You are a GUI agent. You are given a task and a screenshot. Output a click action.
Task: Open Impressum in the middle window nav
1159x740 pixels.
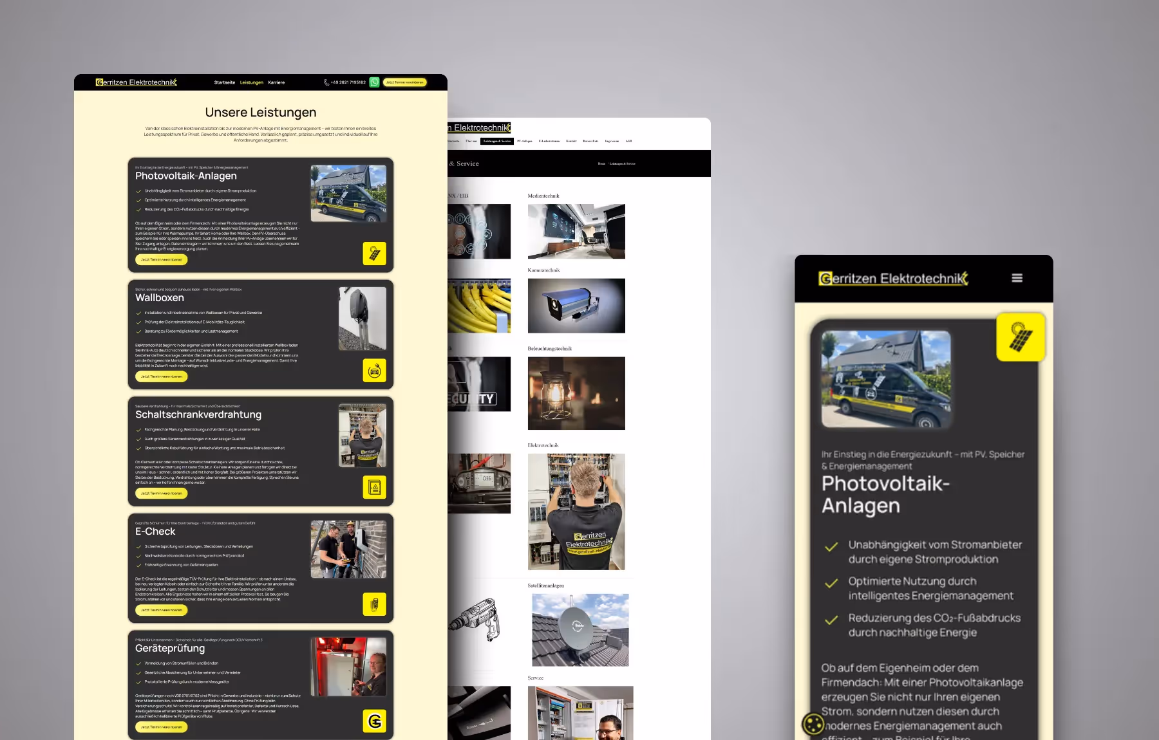pos(612,141)
